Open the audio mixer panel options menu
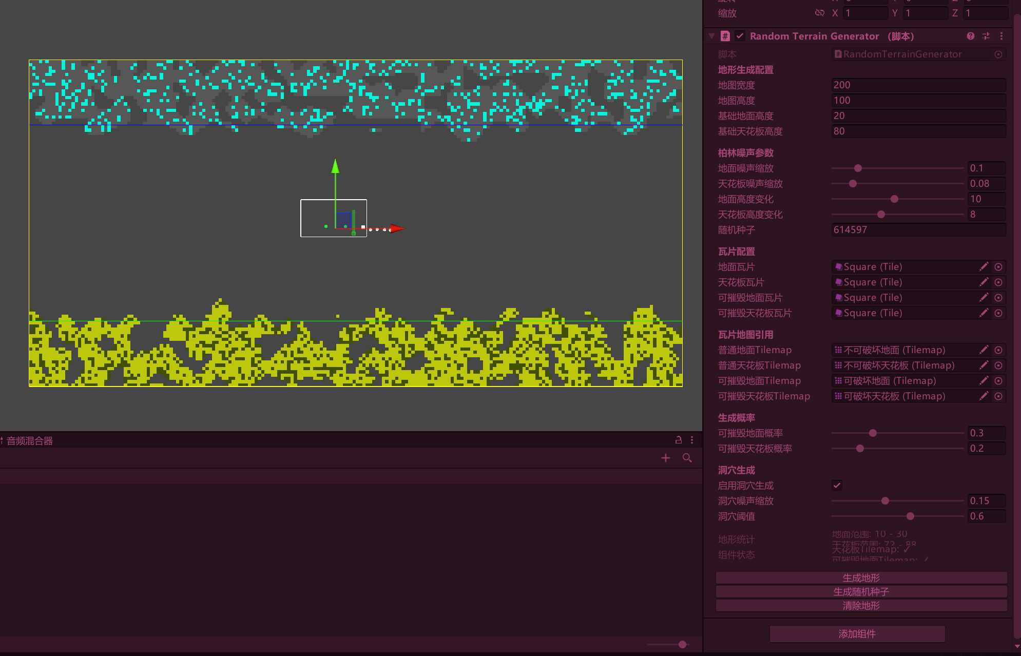Viewport: 1021px width, 656px height. click(x=692, y=440)
